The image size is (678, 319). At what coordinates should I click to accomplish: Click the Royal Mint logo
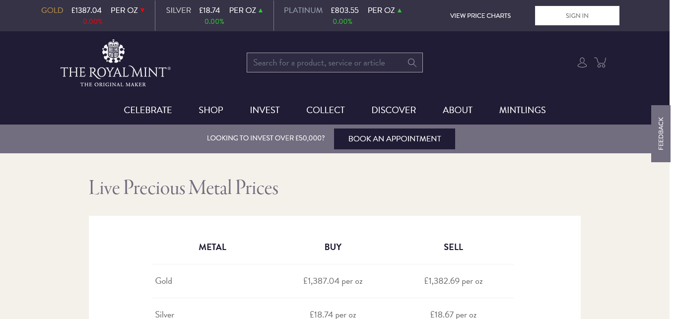(x=115, y=63)
